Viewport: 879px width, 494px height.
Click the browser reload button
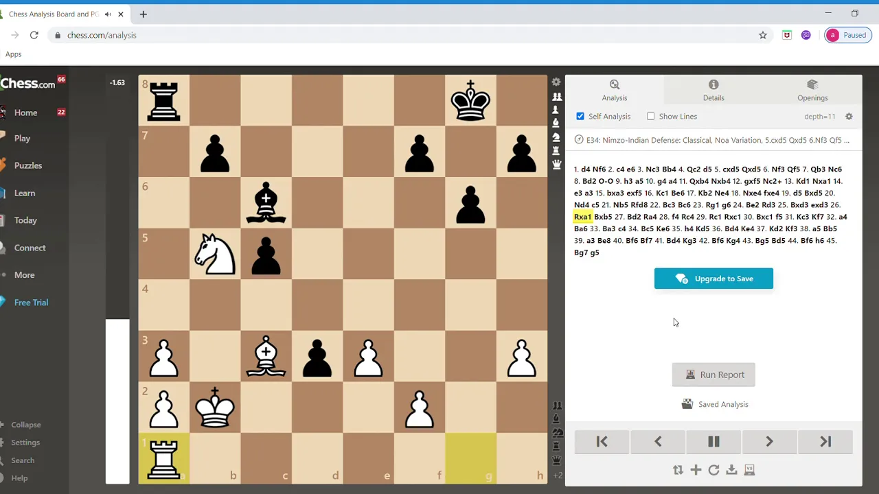click(x=34, y=35)
